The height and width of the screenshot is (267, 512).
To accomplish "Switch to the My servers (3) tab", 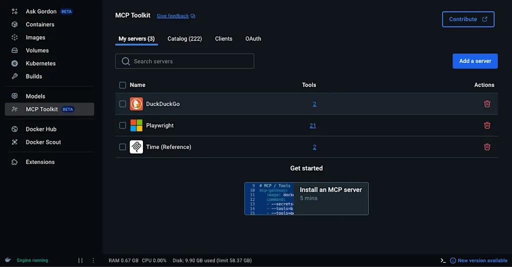I will click(136, 38).
